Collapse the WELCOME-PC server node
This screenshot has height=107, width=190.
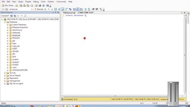(2, 19)
